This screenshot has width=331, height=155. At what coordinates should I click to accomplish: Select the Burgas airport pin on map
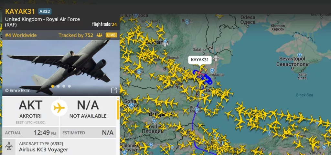(197, 110)
